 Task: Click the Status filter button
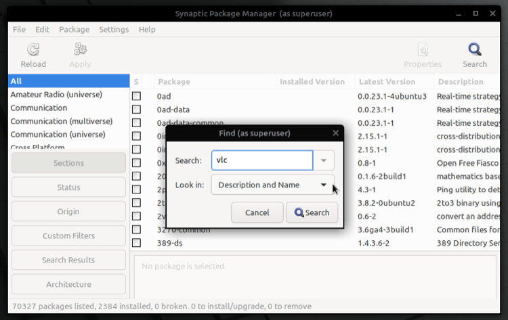point(68,187)
